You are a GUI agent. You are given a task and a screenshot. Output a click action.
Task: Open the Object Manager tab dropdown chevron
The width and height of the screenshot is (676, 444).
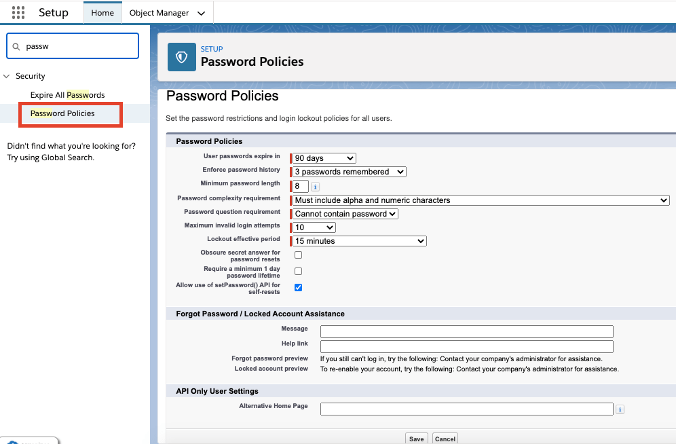point(200,13)
